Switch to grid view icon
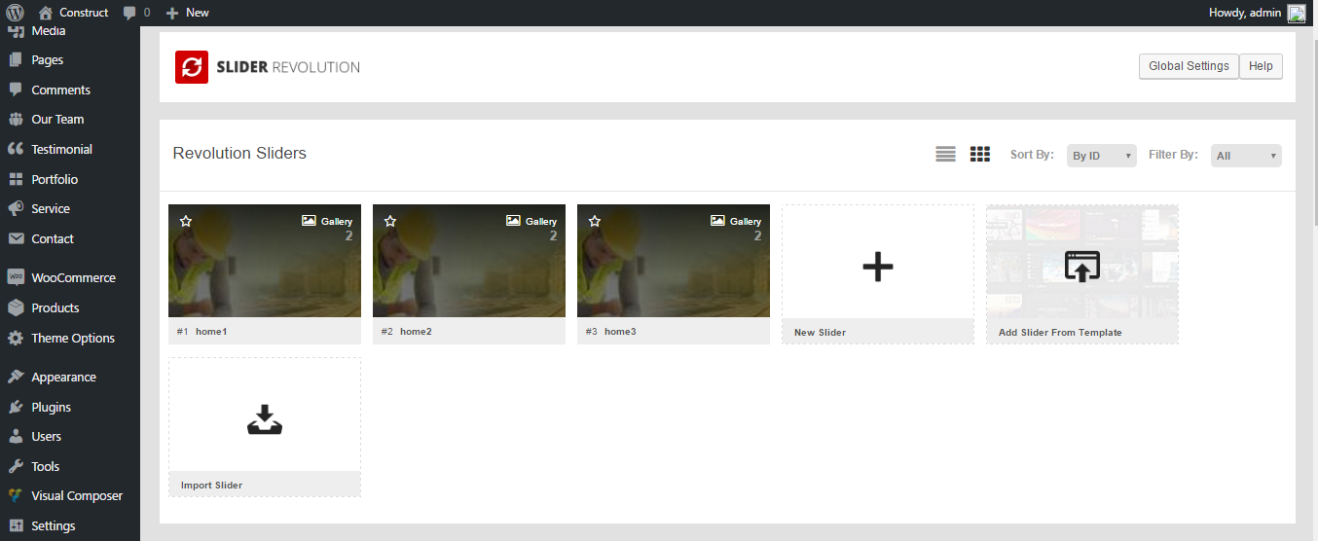The height and width of the screenshot is (541, 1318). [980, 154]
